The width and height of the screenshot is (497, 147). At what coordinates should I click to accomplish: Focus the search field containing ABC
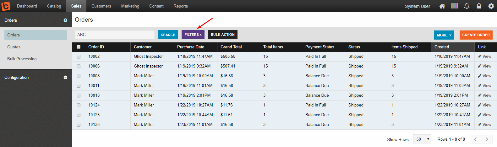pos(115,35)
